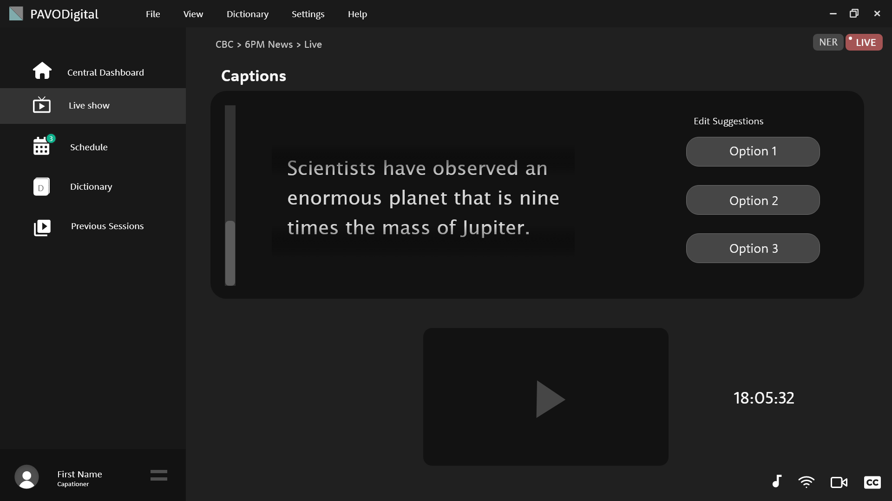Open the Previous Sessions playback icon
Image resolution: width=892 pixels, height=501 pixels.
42,227
